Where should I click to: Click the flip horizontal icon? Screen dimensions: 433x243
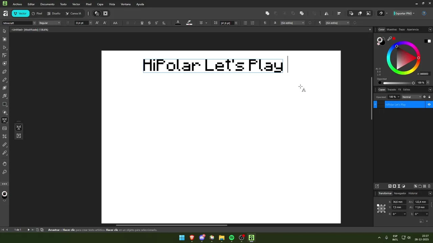click(x=326, y=13)
